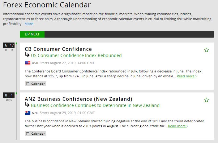This screenshot has height=143, width=218.
Task: Click the NZD currency label
Action: click(35, 113)
